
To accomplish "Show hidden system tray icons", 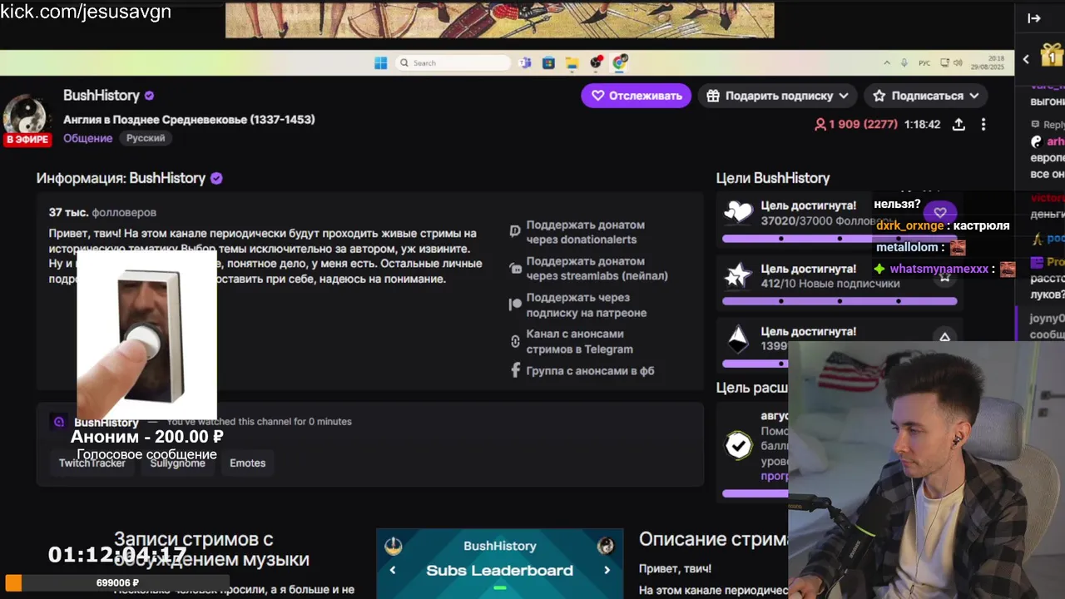I will click(888, 63).
